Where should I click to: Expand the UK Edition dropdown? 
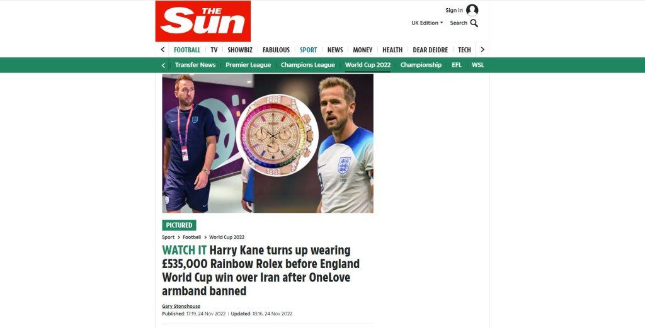428,23
